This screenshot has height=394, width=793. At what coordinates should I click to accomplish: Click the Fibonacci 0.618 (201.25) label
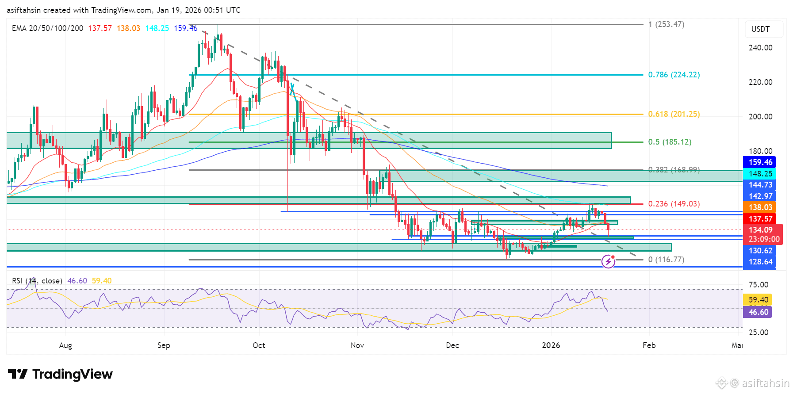click(674, 114)
